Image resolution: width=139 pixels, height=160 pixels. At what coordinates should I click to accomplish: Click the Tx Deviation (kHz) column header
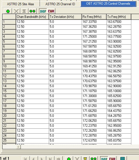coord(65,17)
